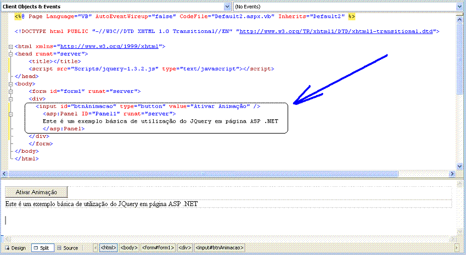Select the <input#btnAnimacao> tag navigator item

(220, 247)
